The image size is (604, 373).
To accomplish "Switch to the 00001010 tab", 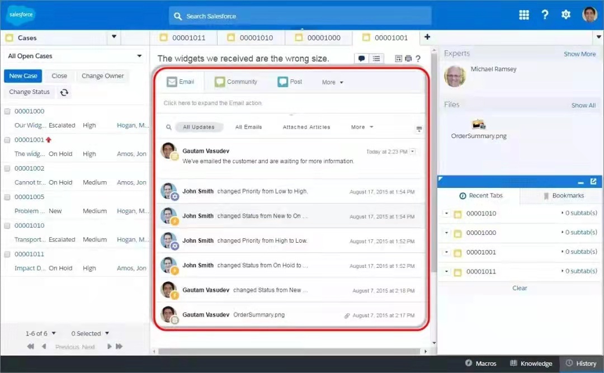I will coord(251,37).
